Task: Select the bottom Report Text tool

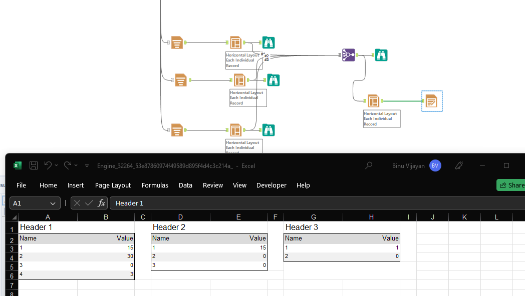Action: [x=177, y=130]
